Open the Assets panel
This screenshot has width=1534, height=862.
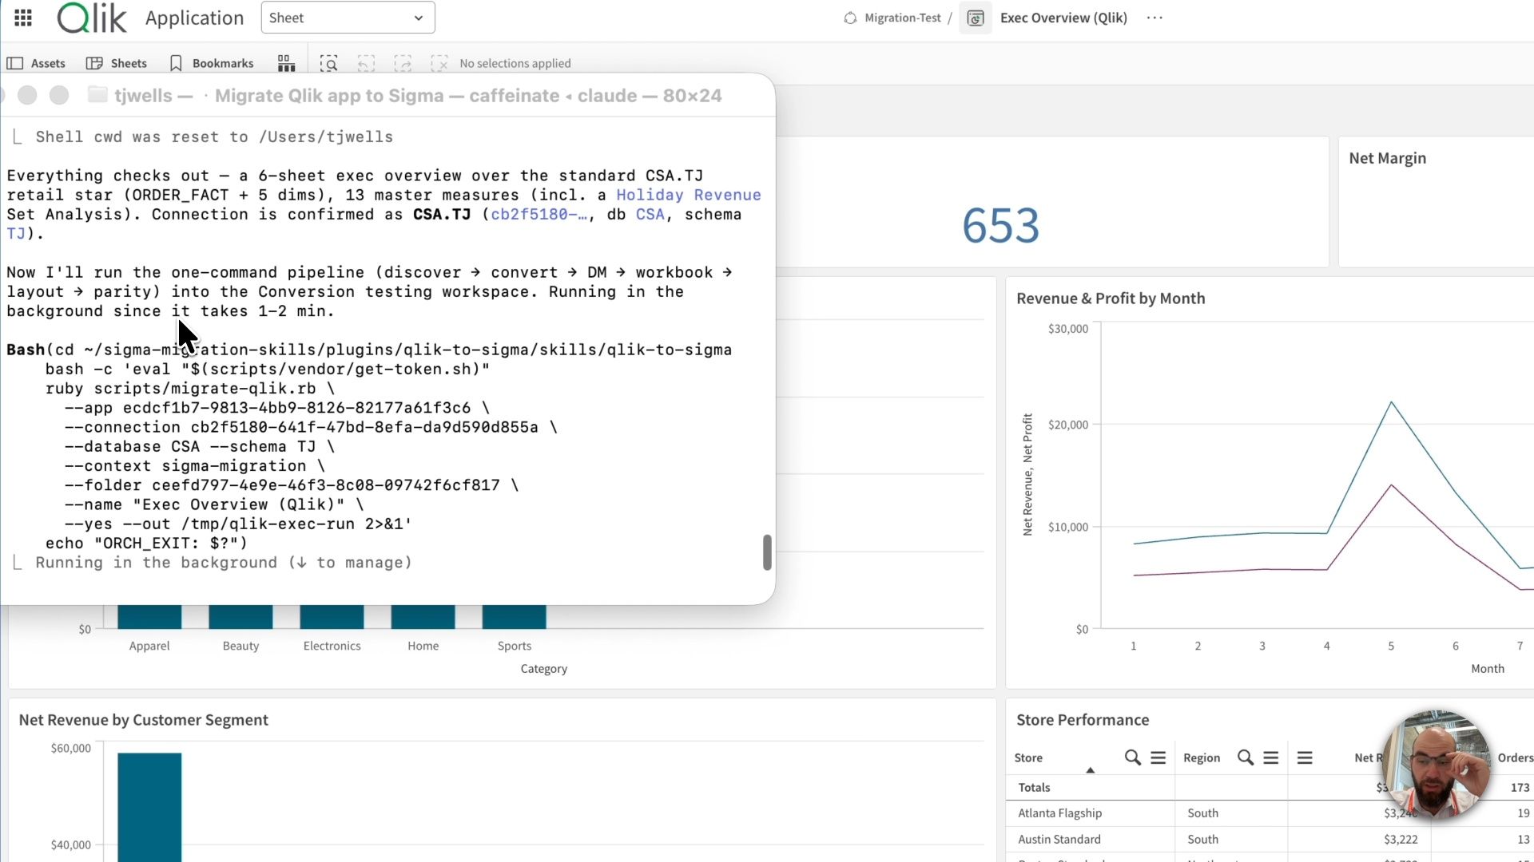37,63
